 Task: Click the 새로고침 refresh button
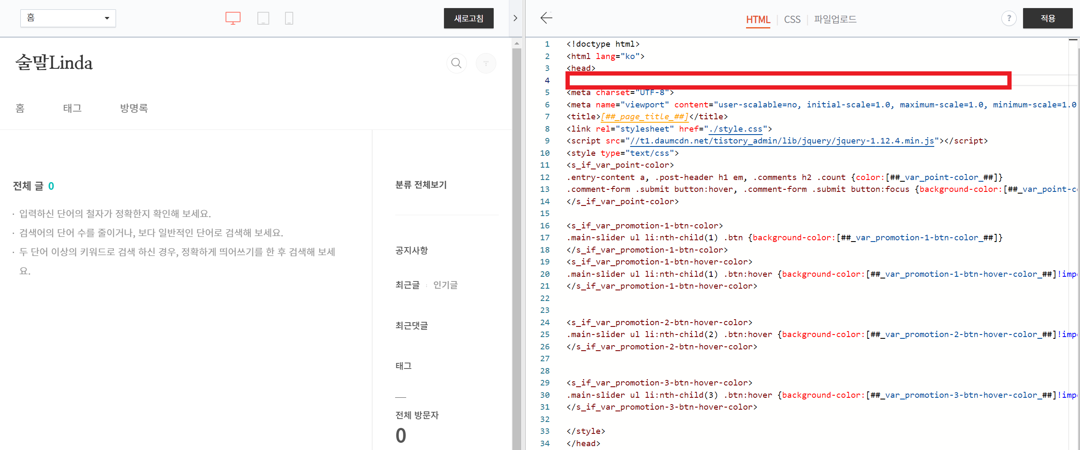469,18
